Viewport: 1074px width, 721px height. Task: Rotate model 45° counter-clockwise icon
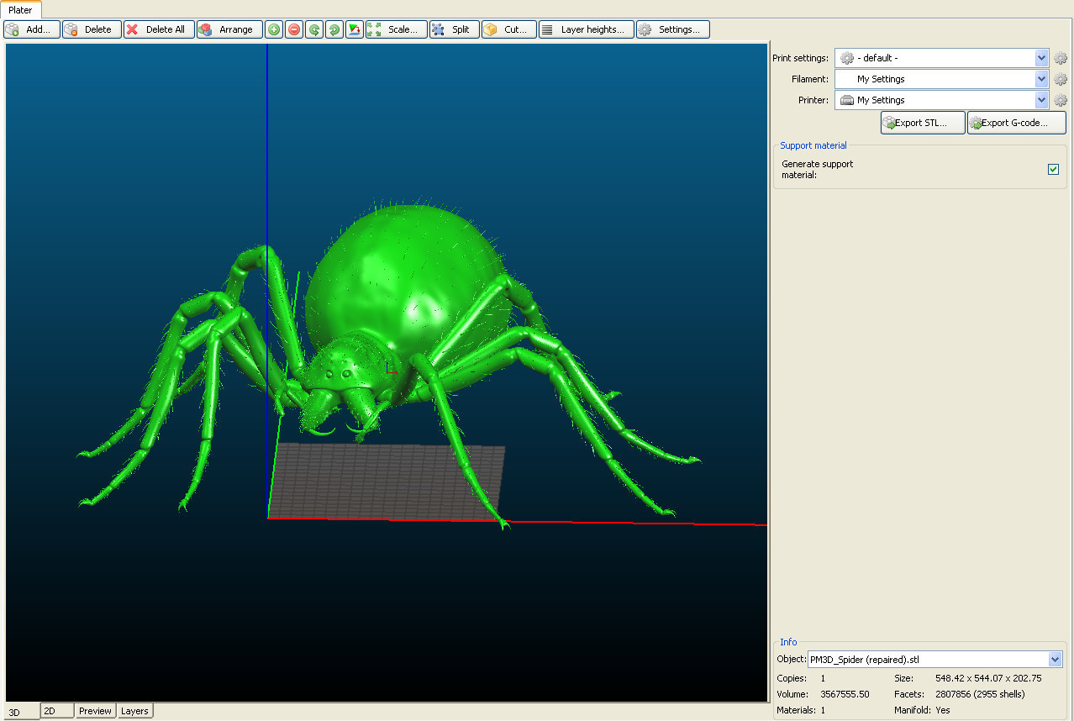pos(314,29)
